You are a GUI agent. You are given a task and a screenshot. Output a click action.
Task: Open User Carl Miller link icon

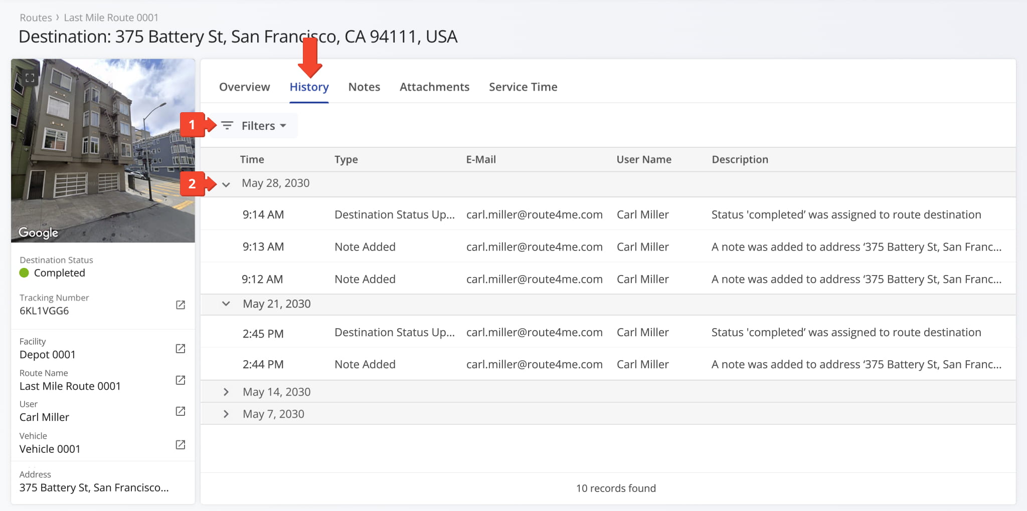pos(181,411)
